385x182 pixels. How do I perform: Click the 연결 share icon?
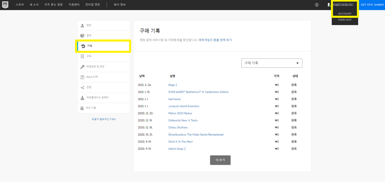click(82, 87)
